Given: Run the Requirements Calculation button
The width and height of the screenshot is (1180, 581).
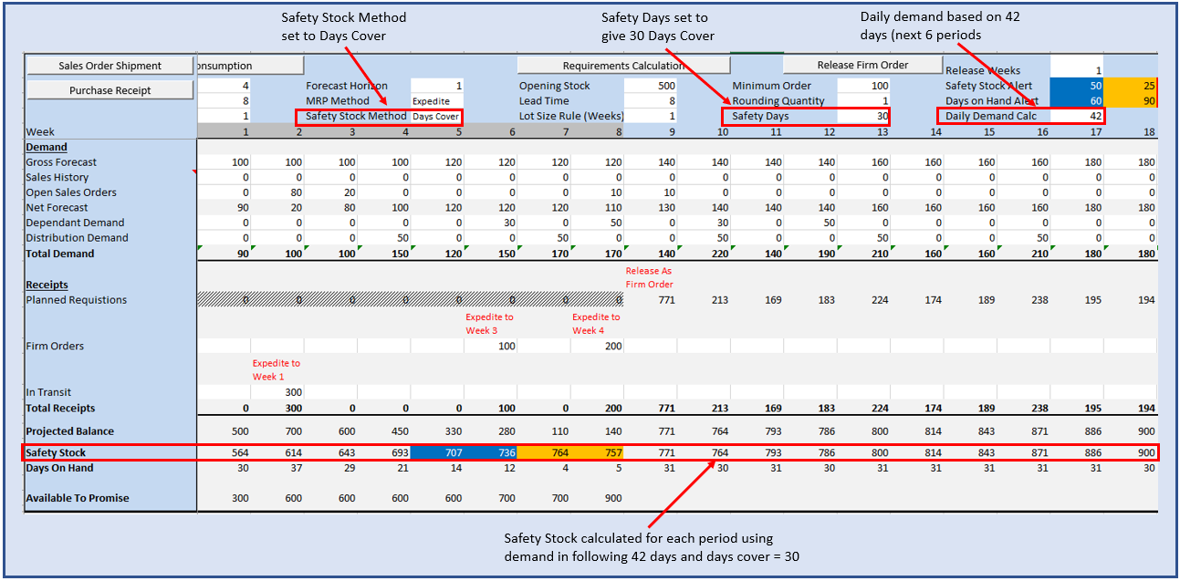Looking at the screenshot, I should click(623, 66).
